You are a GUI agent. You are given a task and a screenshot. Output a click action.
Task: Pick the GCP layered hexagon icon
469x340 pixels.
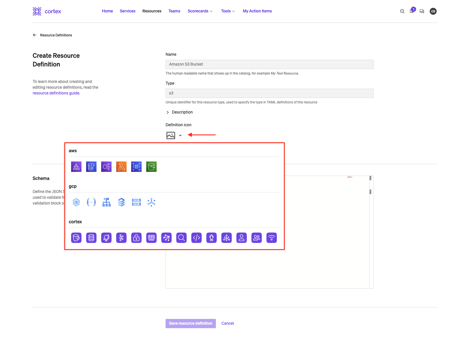(76, 202)
